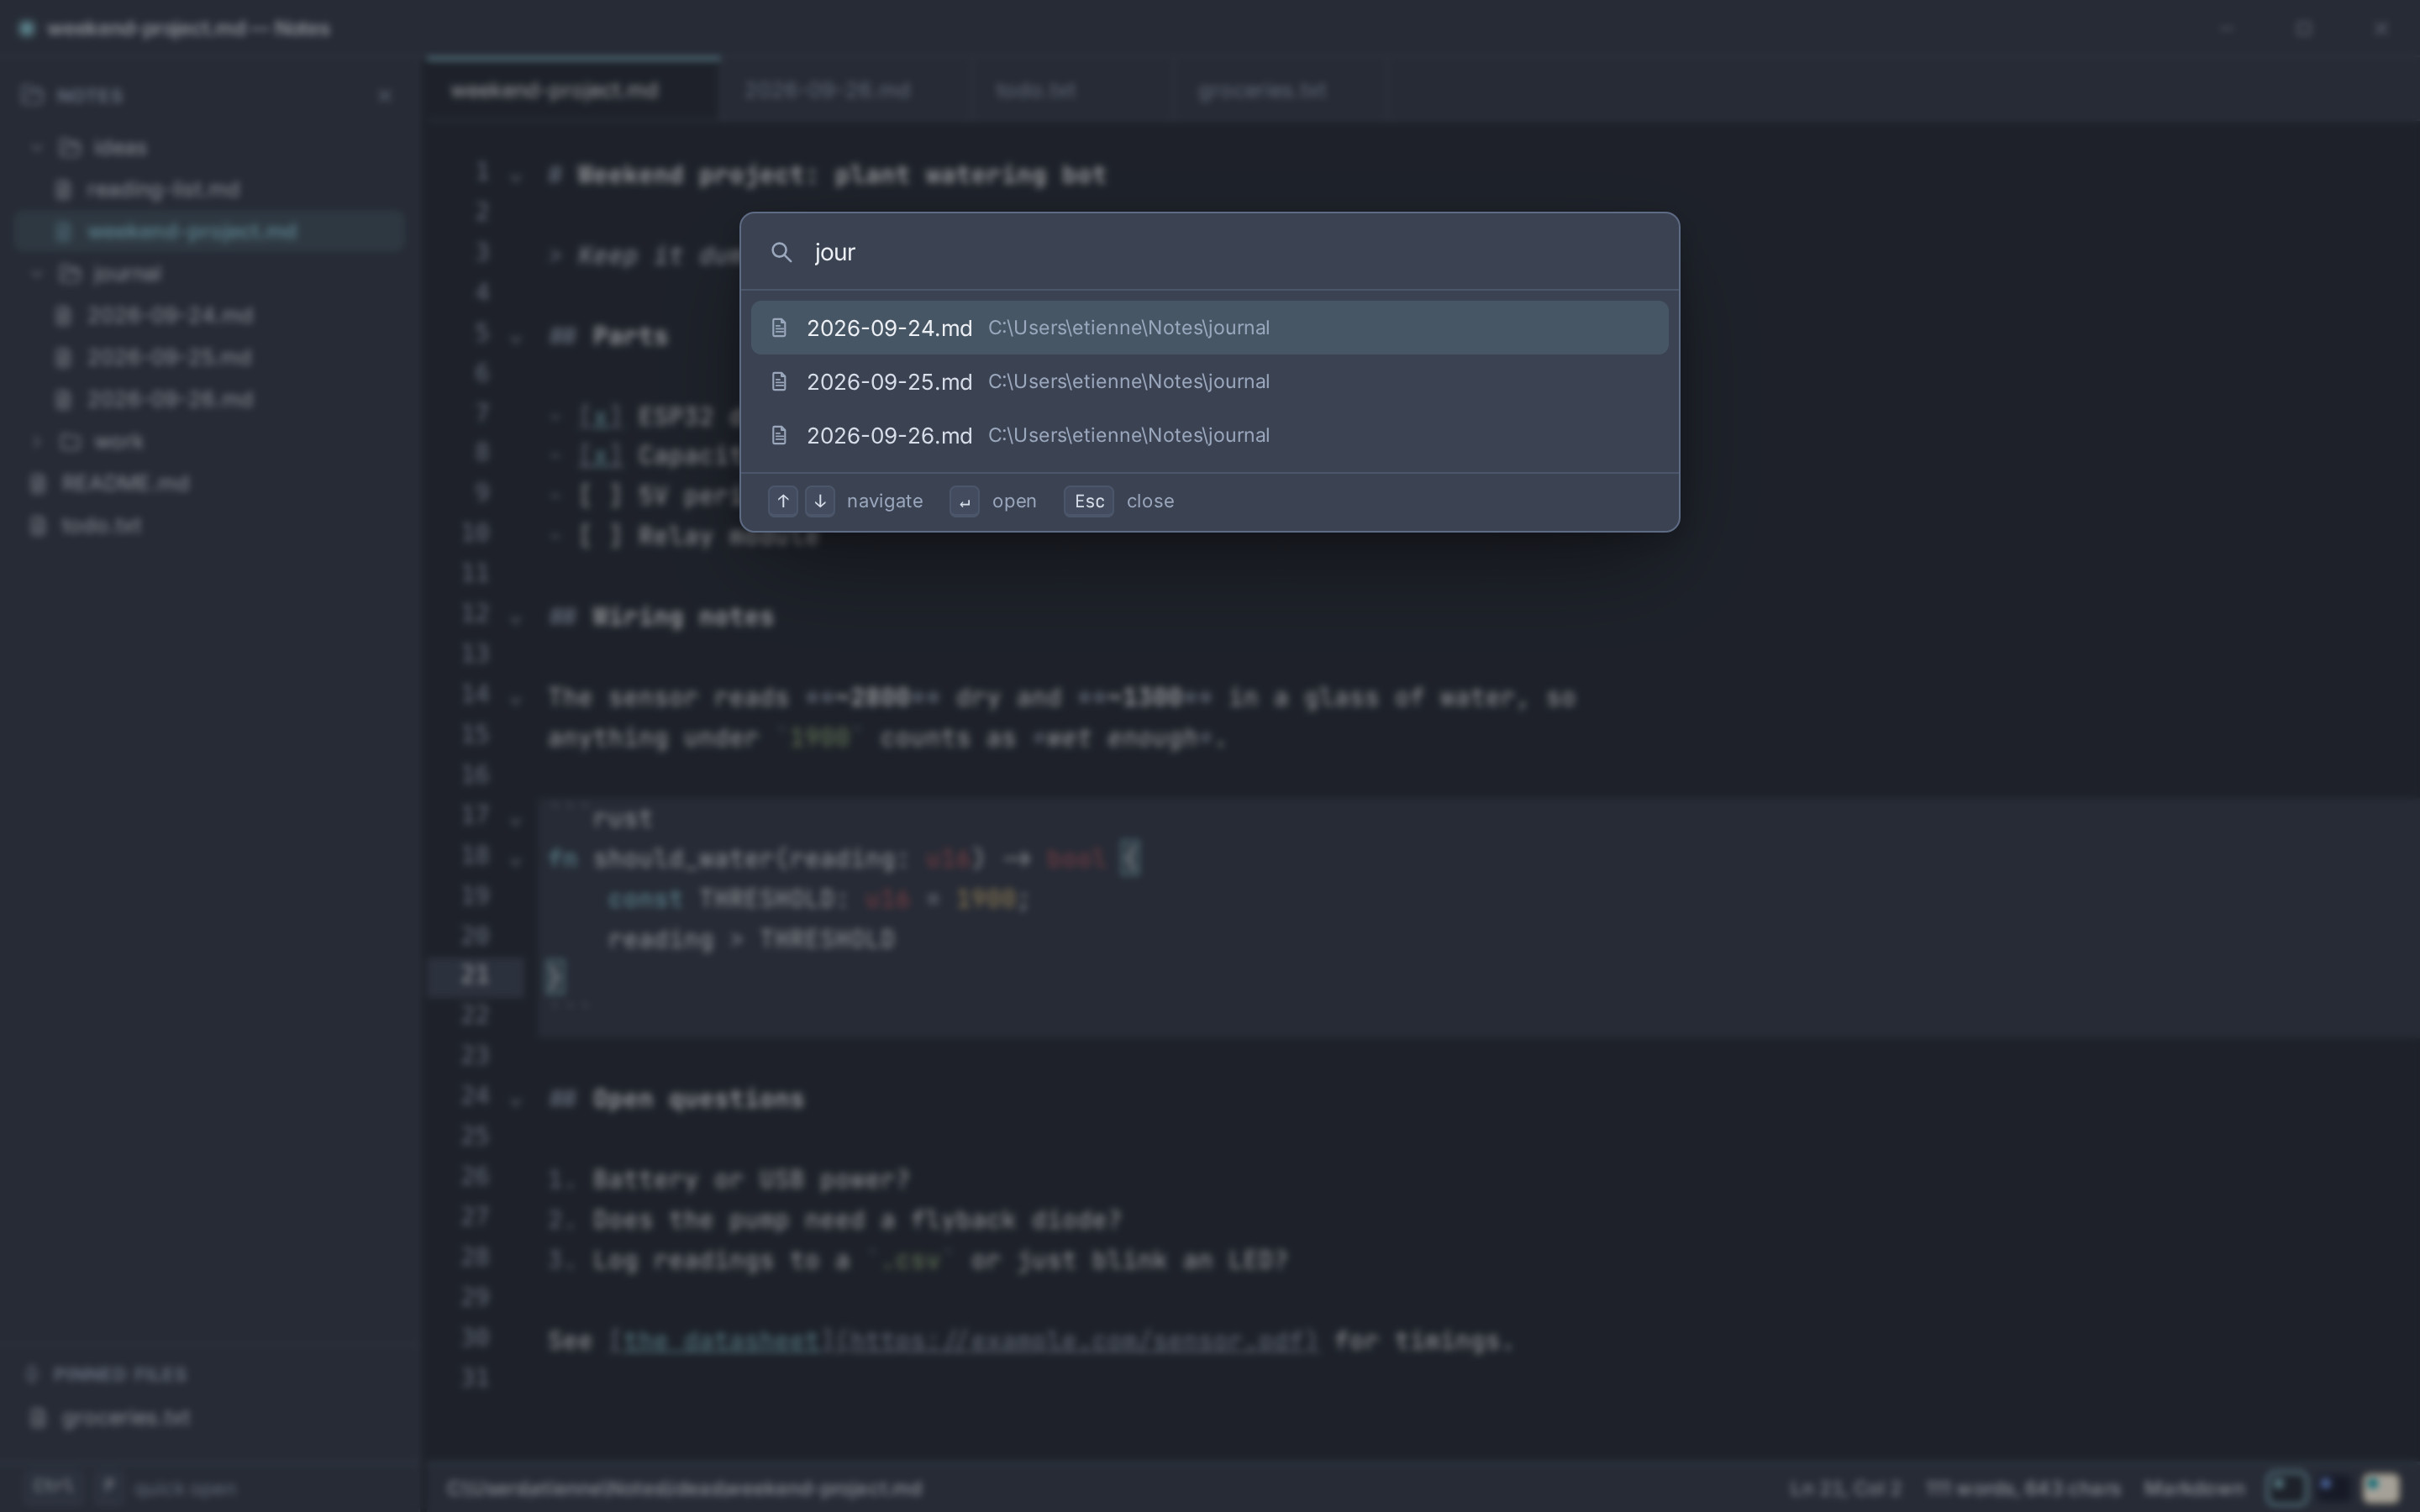Viewport: 2420px width, 1512px height.
Task: Click the Markdown language mode in status bar
Action: [x=2194, y=1488]
